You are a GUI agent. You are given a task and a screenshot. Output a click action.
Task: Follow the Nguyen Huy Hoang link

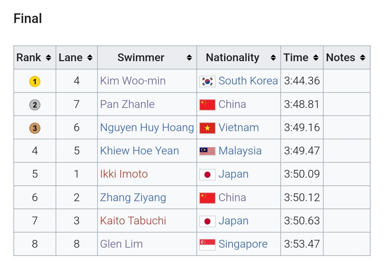[147, 128]
